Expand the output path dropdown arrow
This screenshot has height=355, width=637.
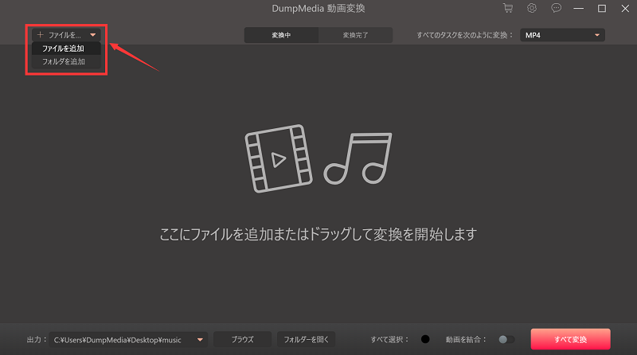(x=201, y=340)
